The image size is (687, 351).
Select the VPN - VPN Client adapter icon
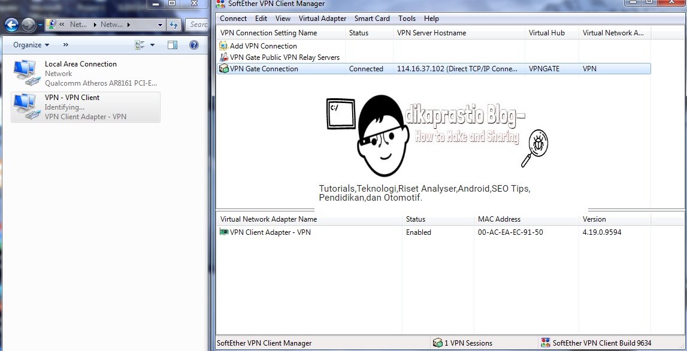click(x=26, y=107)
